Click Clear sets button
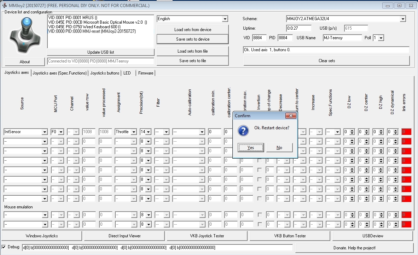This screenshot has width=418, height=255. (x=326, y=61)
